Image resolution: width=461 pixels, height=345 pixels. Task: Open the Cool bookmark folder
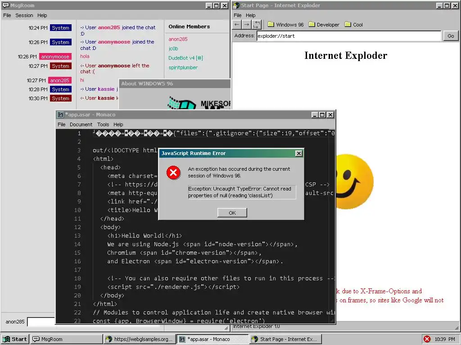tap(354, 25)
